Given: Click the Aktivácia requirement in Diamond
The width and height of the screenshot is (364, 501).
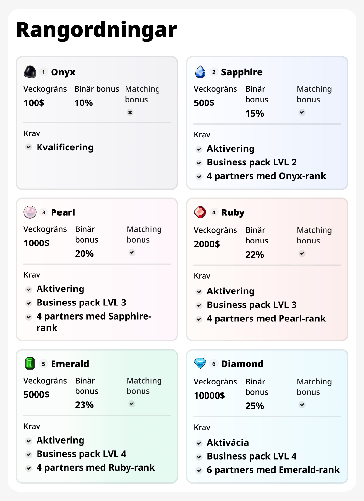Looking at the screenshot, I should point(228,443).
